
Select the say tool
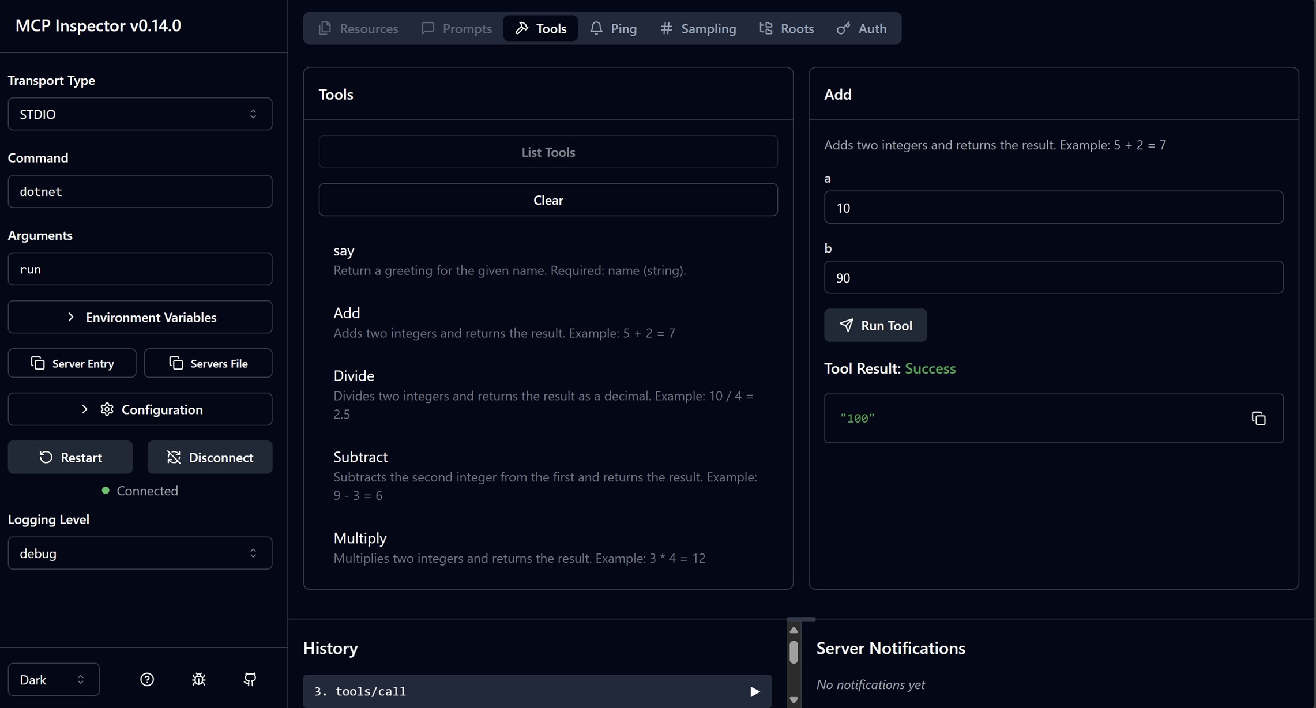point(548,260)
